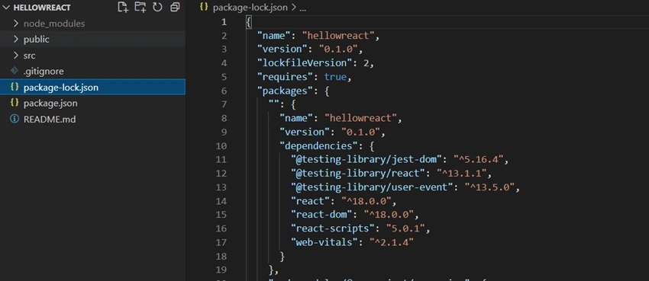Click package-lock.json in the breadcrumb
The height and width of the screenshot is (281, 649).
tap(250, 8)
